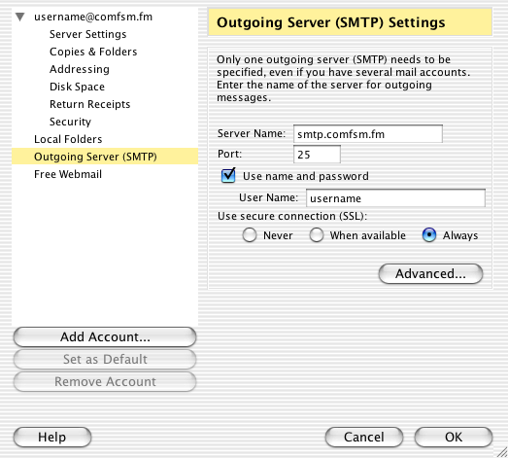The width and height of the screenshot is (508, 458).
Task: Select When available SSL option
Action: coord(317,235)
